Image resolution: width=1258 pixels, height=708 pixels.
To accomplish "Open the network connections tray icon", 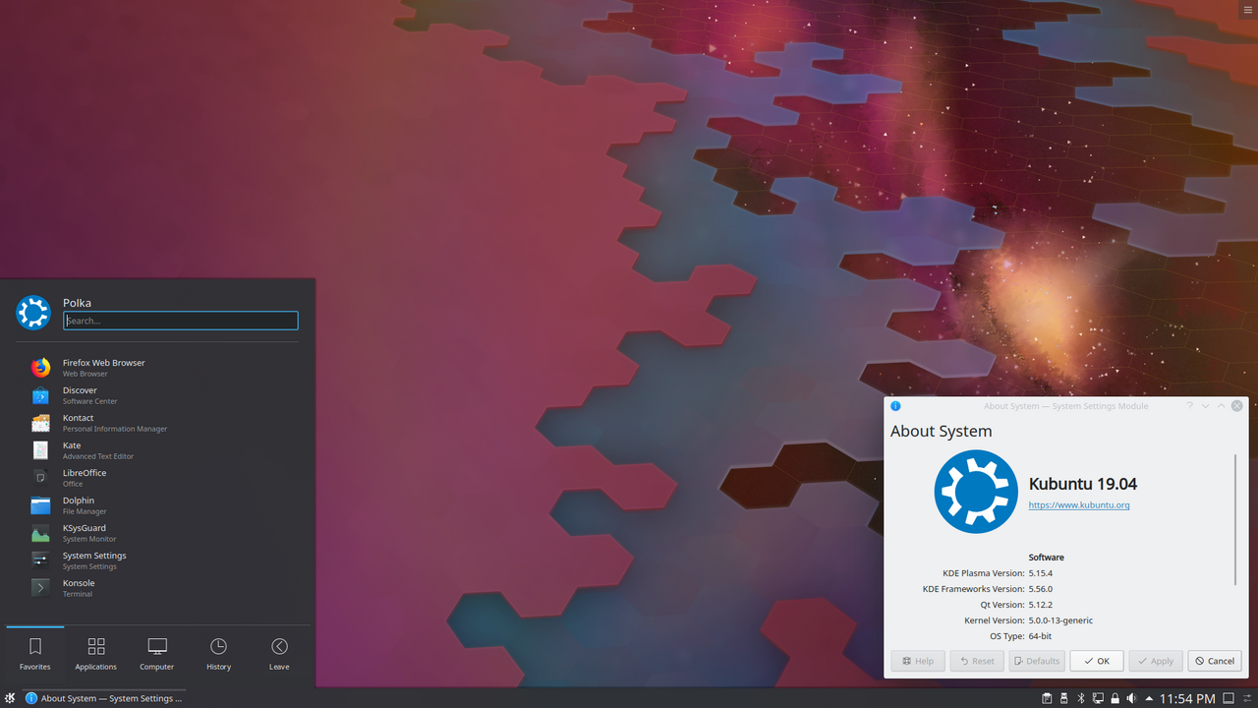I will click(x=1097, y=698).
